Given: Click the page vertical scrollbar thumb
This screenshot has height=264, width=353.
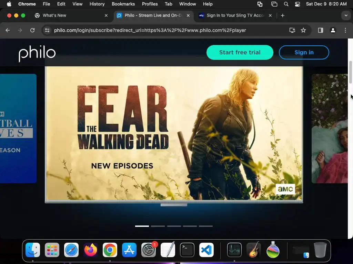Looking at the screenshot, I should (350, 72).
